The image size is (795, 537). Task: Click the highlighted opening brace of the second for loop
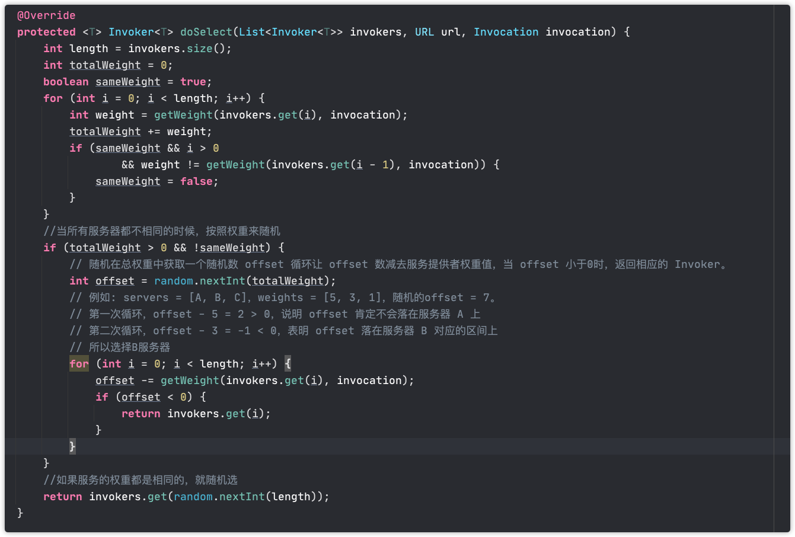pos(288,364)
